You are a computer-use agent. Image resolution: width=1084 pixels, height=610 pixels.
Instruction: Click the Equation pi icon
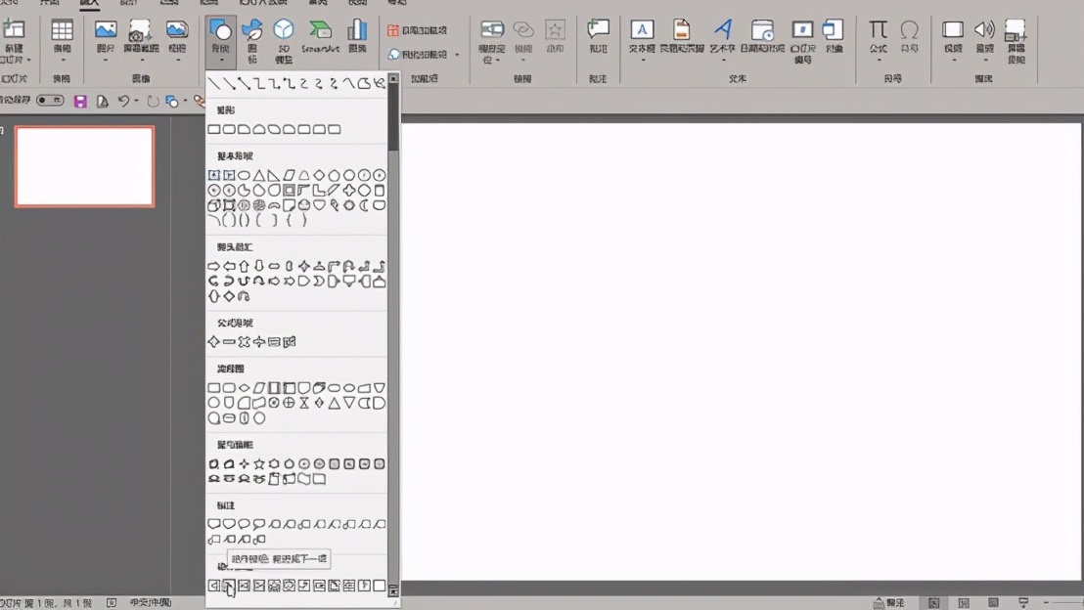pos(878,29)
